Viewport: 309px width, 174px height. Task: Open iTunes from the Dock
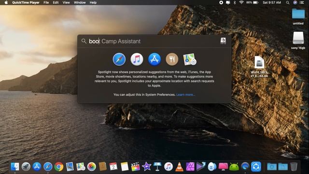tap(169, 167)
